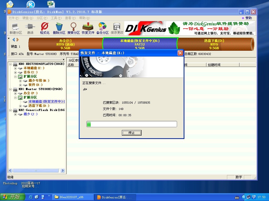Expand hidden tray icons arrow
269x201 pixels.
pos(244,197)
